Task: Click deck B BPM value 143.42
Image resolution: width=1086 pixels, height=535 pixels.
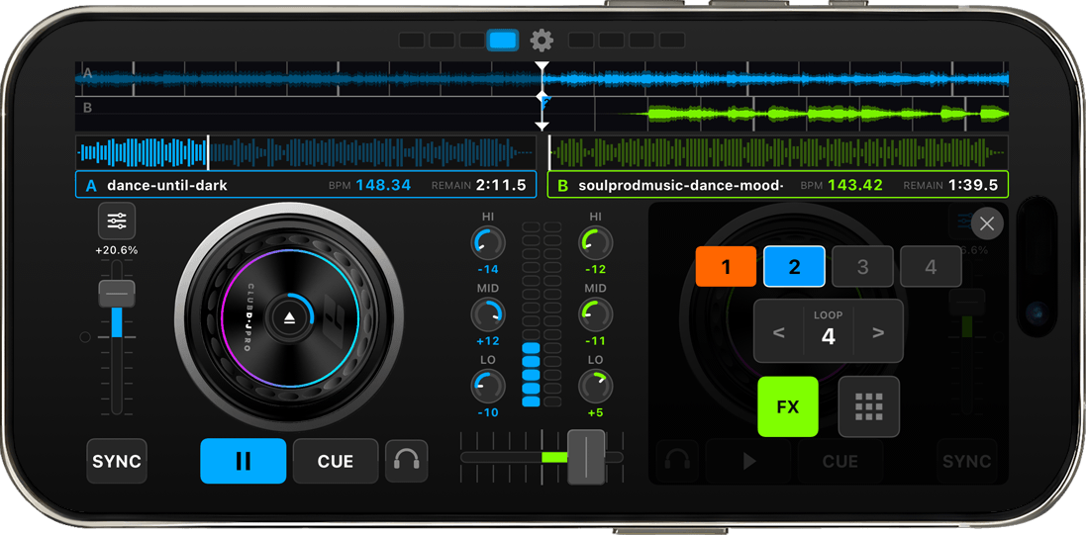Action: tap(855, 186)
